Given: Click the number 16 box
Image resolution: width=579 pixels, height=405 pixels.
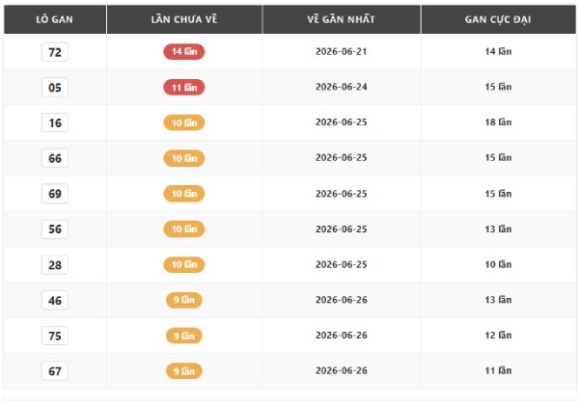Looking at the screenshot, I should point(55,122).
